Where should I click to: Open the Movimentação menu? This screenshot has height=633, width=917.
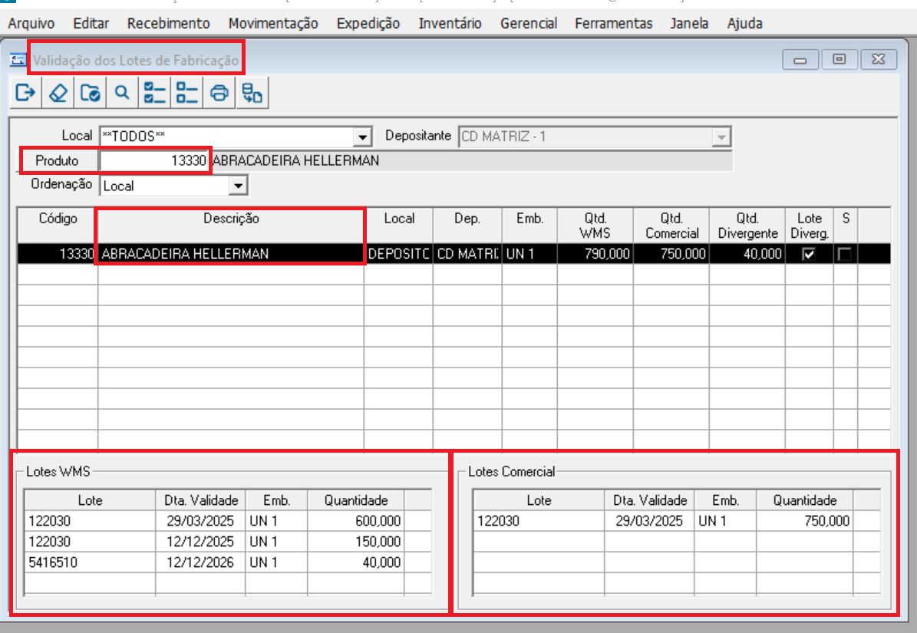coord(273,23)
